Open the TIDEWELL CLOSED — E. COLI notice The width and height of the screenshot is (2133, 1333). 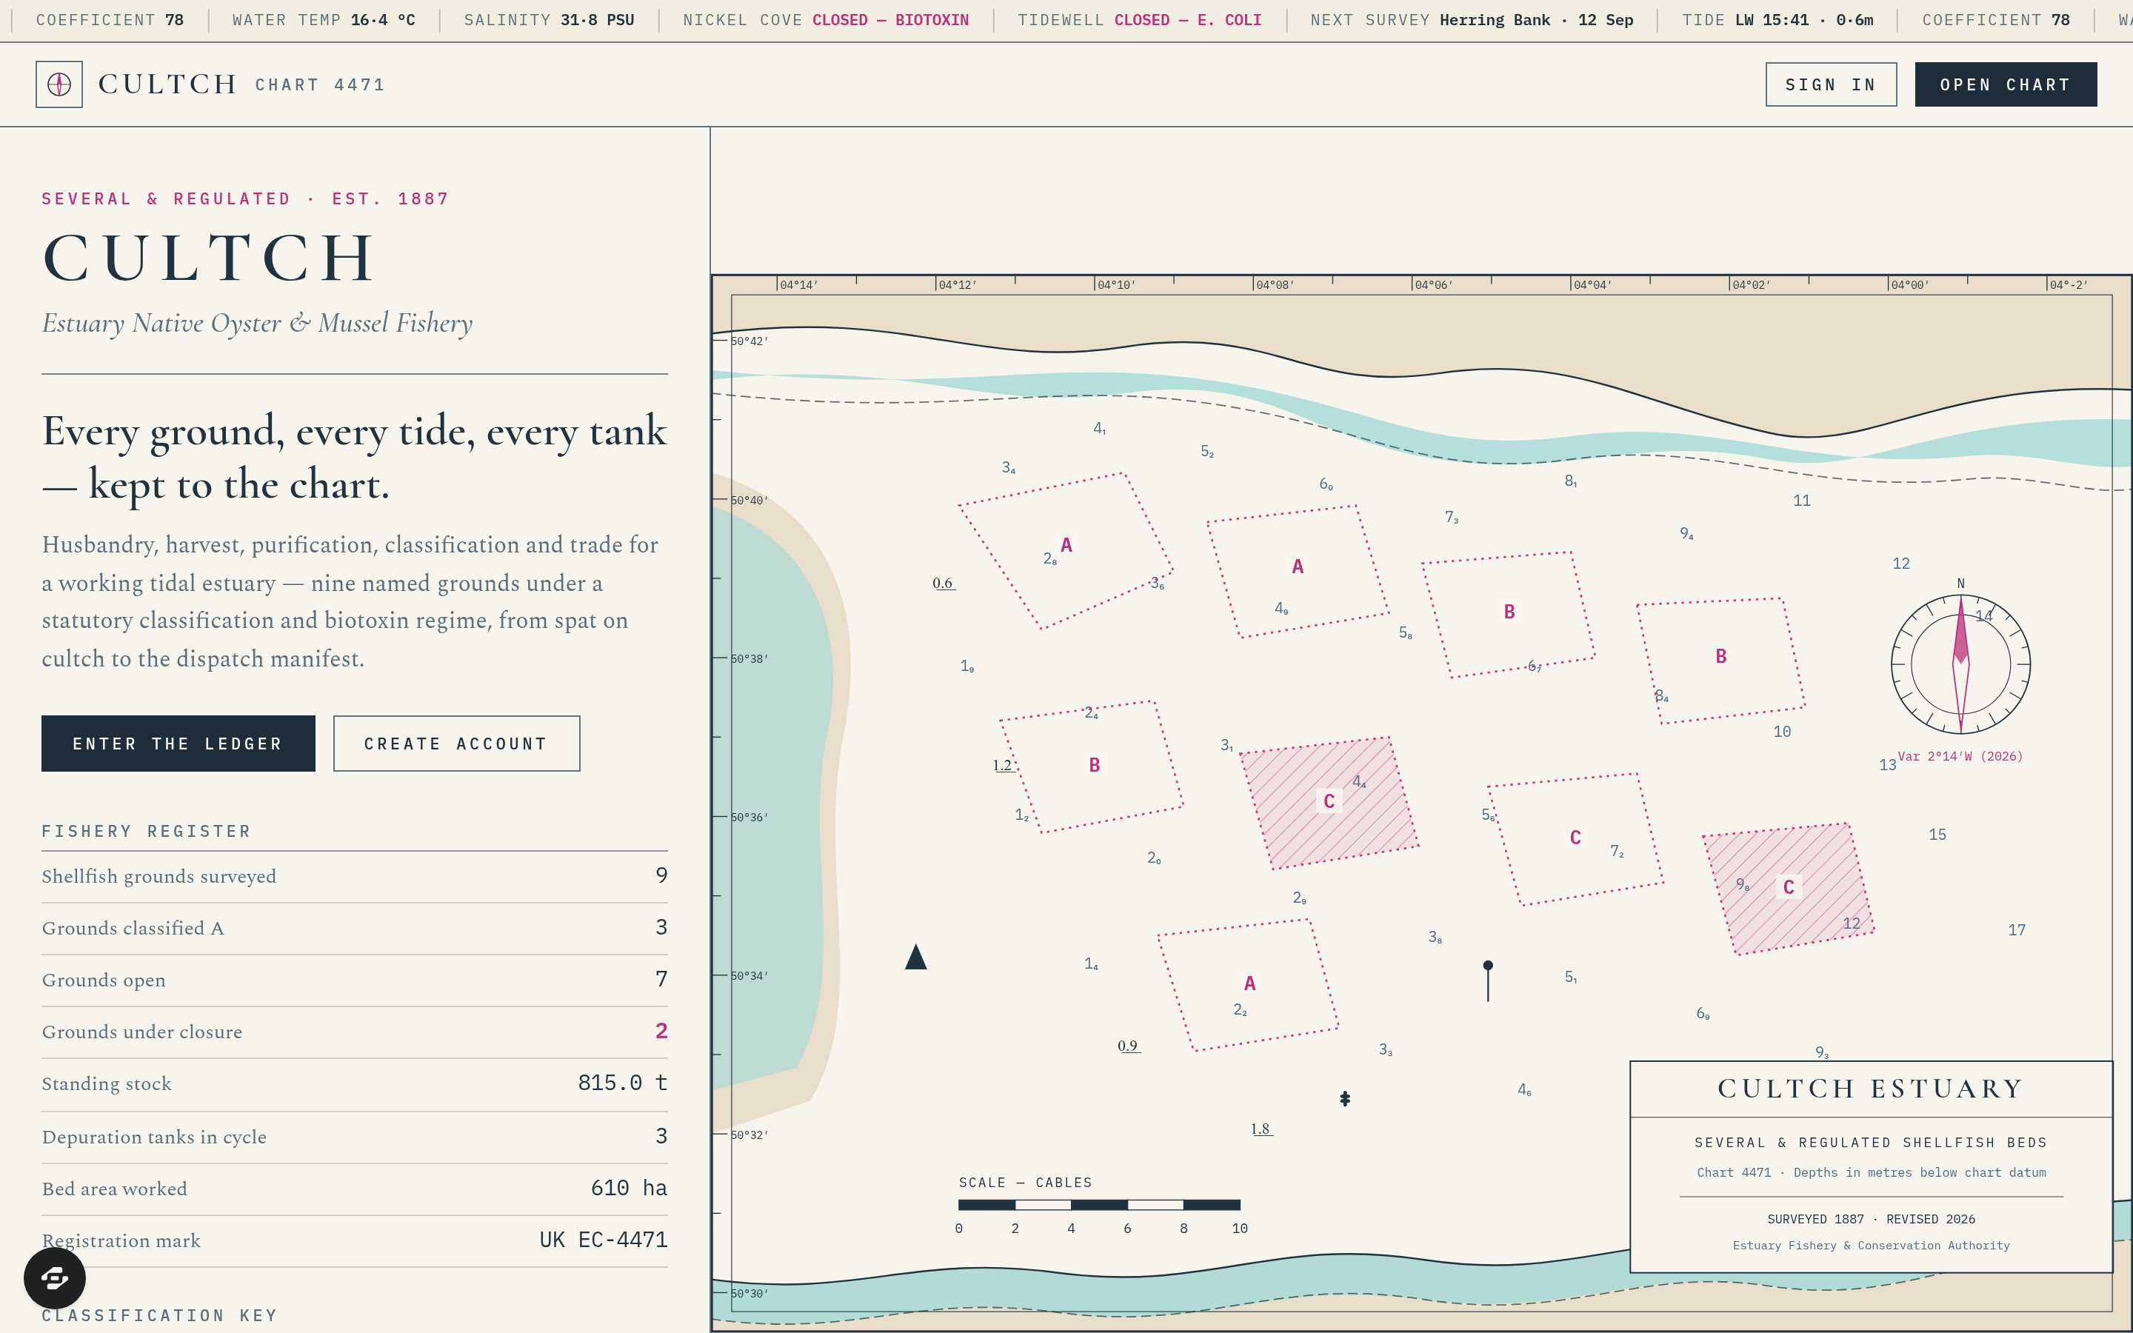(x=1140, y=19)
